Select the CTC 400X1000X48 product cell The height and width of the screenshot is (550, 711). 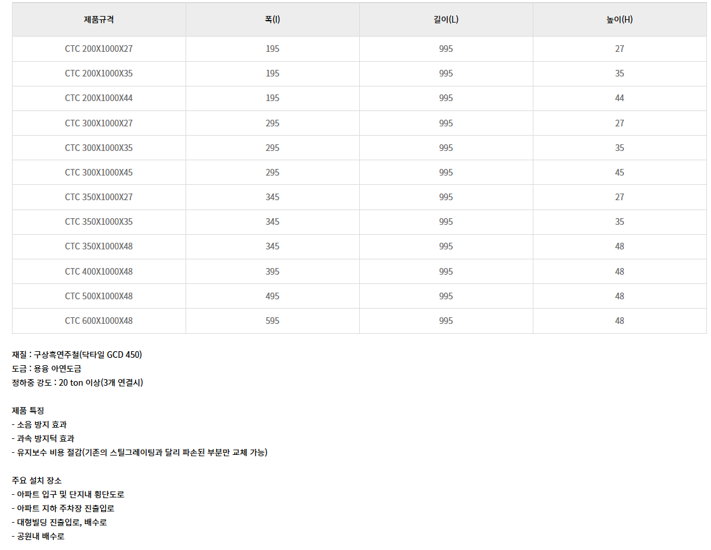[x=98, y=271]
